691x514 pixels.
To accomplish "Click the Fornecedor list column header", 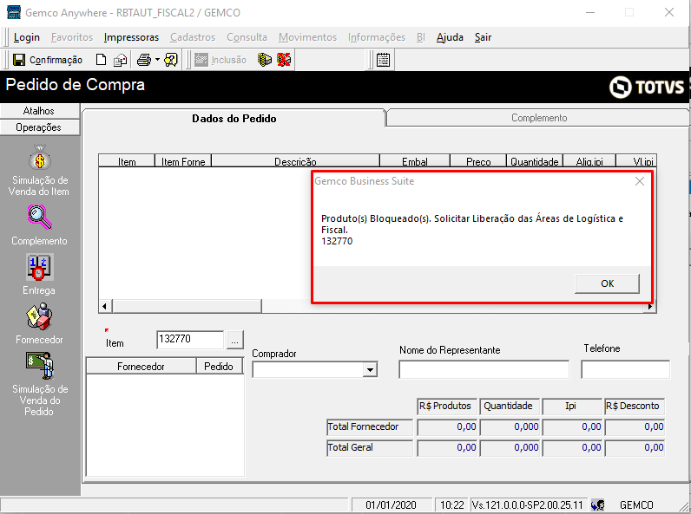I will [x=141, y=366].
